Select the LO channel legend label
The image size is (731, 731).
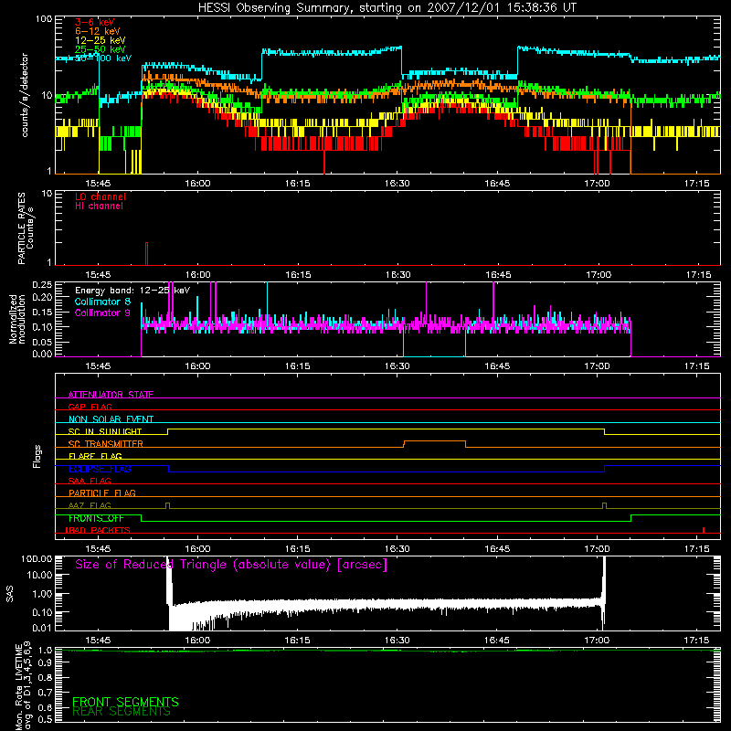tap(101, 196)
